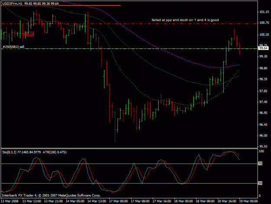This screenshot has width=271, height=204.
Task: Click the 13 Mar 2008 time label
Action: point(10,201)
